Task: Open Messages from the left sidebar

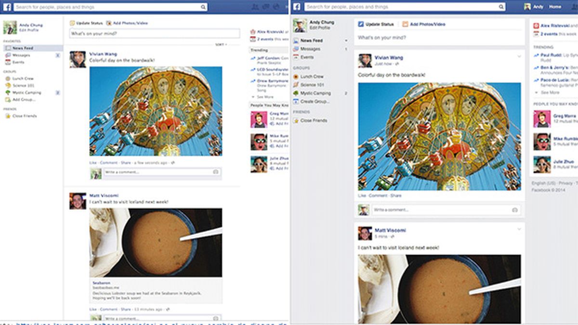Action: [22, 55]
